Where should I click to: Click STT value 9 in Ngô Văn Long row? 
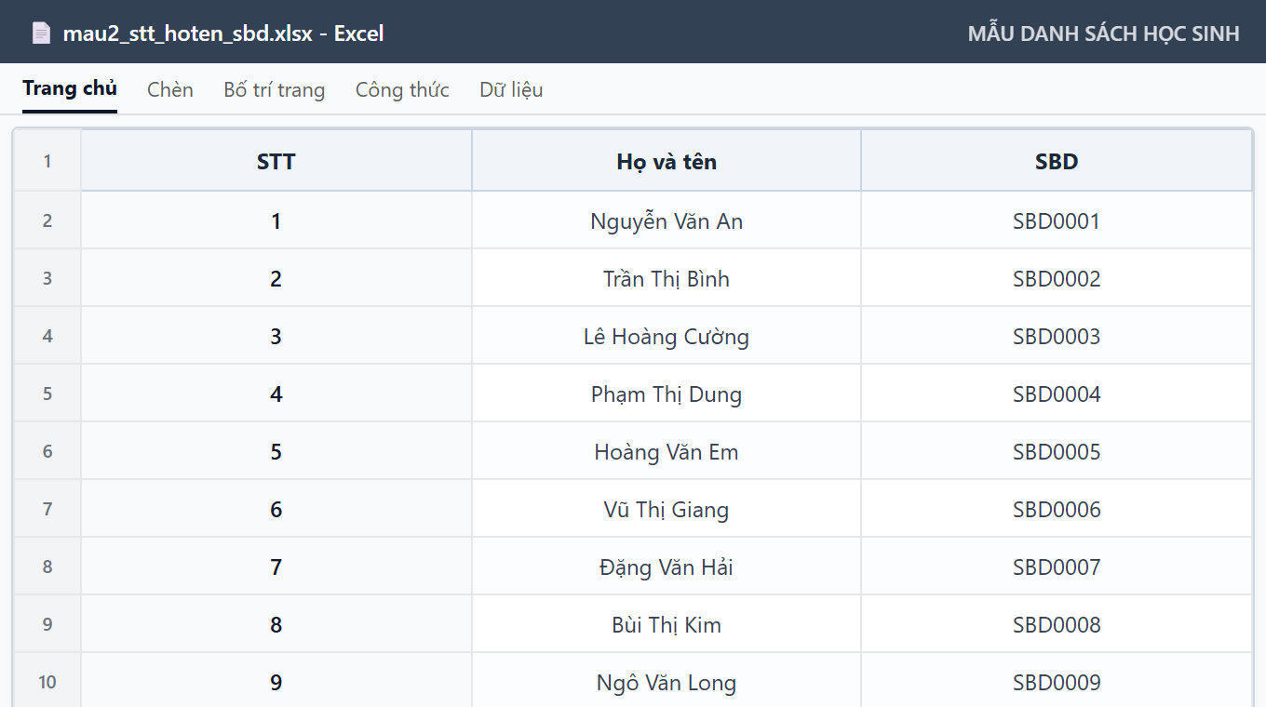pos(276,682)
